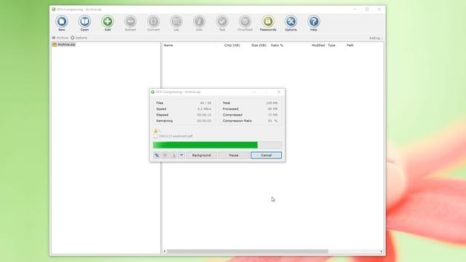The image size is (466, 262).
Task: Open an archive with the Open icon
Action: (x=84, y=23)
